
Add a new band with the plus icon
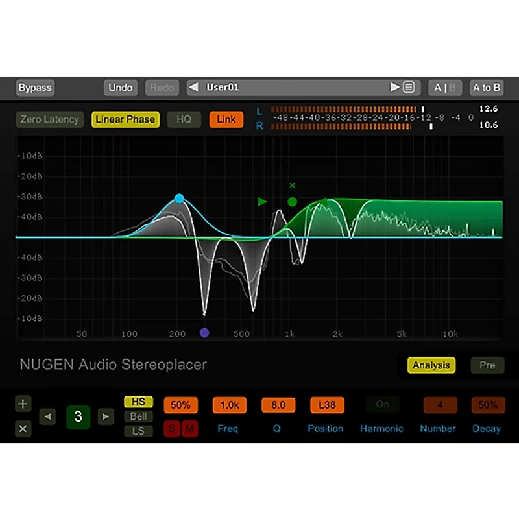coord(23,404)
